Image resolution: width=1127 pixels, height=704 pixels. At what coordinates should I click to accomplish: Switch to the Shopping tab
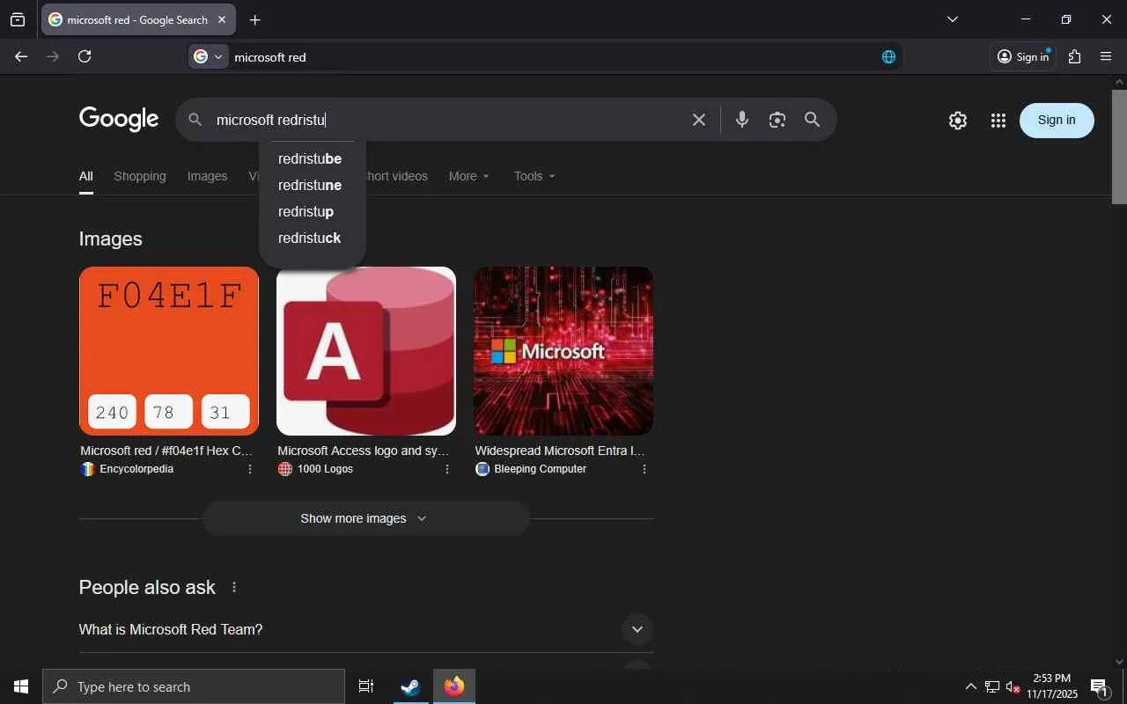(140, 176)
